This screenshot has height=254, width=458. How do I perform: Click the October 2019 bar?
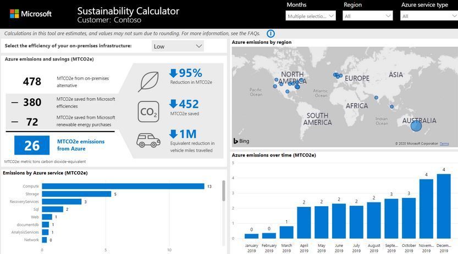(x=409, y=218)
